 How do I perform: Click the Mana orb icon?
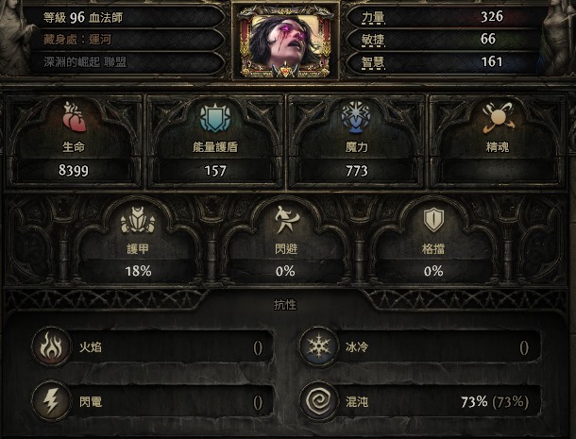356,117
